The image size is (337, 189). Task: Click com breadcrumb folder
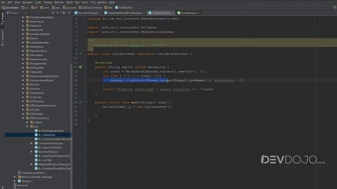(45, 7)
